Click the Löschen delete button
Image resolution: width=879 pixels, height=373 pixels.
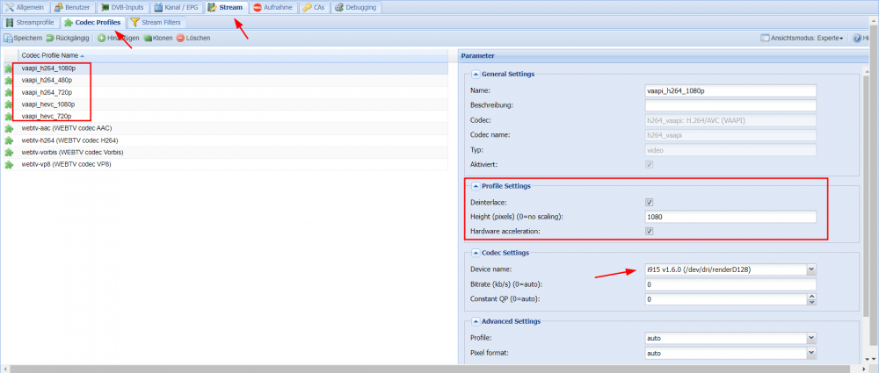click(x=193, y=38)
